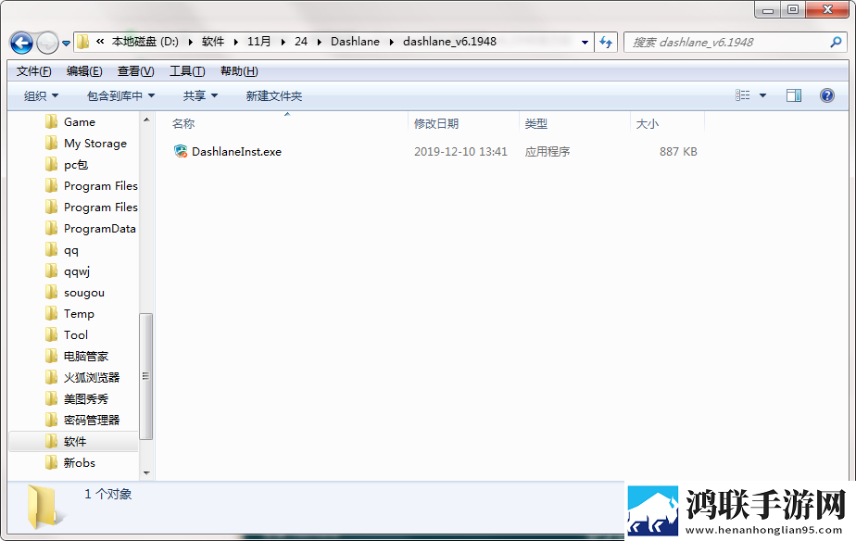Click the 24 breadcrumb segment
Image resolution: width=856 pixels, height=541 pixels.
pyautogui.click(x=301, y=42)
